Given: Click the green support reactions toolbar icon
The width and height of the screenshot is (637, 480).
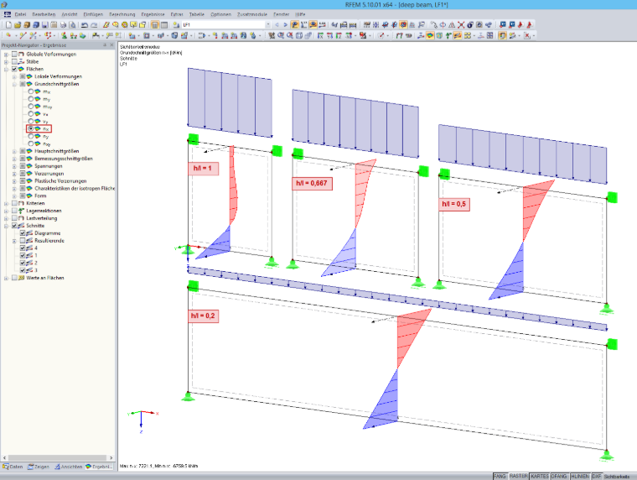Looking at the screenshot, I should pyautogui.click(x=448, y=36).
